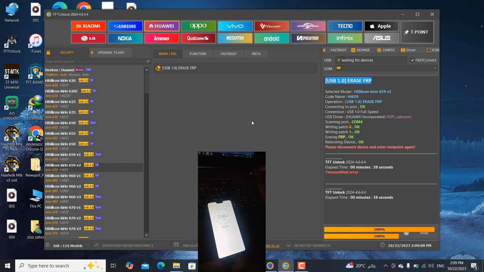This screenshot has height=272, width=484.
Task: Open the iTunes desktop shortcut
Action: pyautogui.click(x=36, y=44)
